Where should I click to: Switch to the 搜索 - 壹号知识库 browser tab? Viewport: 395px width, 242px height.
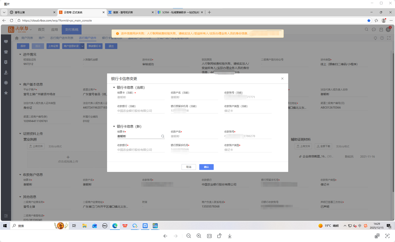click(130, 12)
